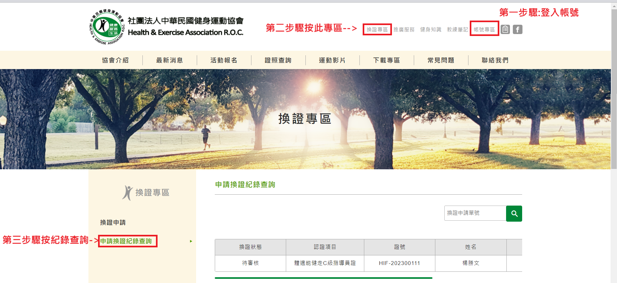Click the 認證項目 column header
This screenshot has width=617, height=283.
325,247
